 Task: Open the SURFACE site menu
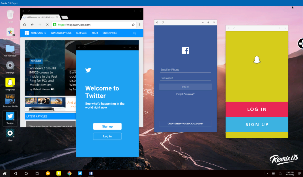[x=81, y=33]
